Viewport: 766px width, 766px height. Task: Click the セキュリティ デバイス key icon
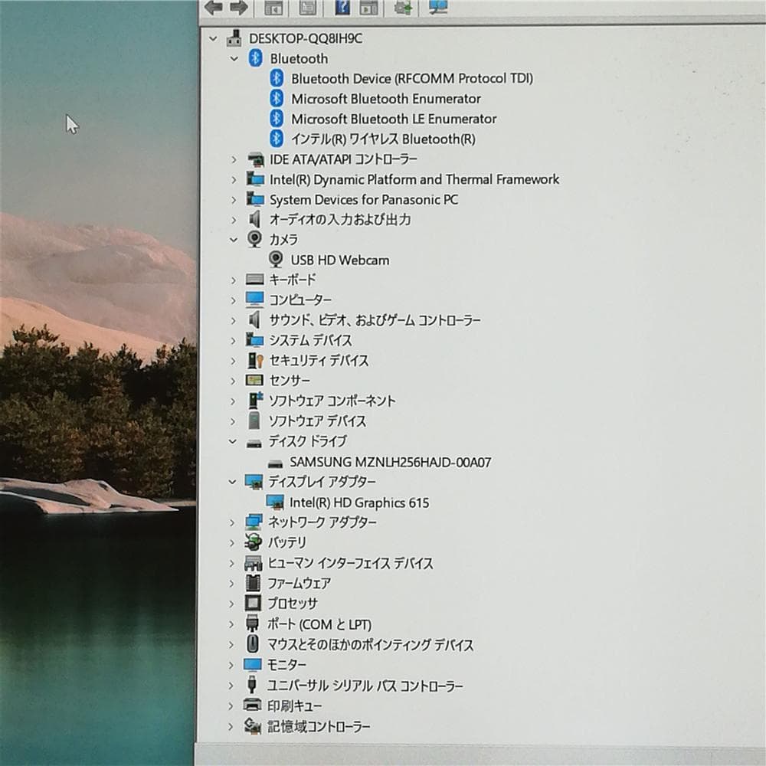click(x=256, y=361)
